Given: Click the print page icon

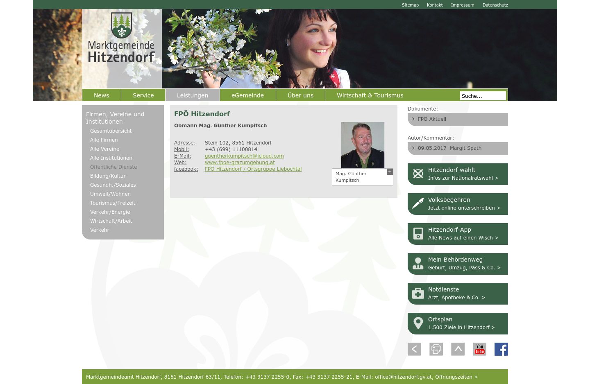Looking at the screenshot, I should click(436, 349).
